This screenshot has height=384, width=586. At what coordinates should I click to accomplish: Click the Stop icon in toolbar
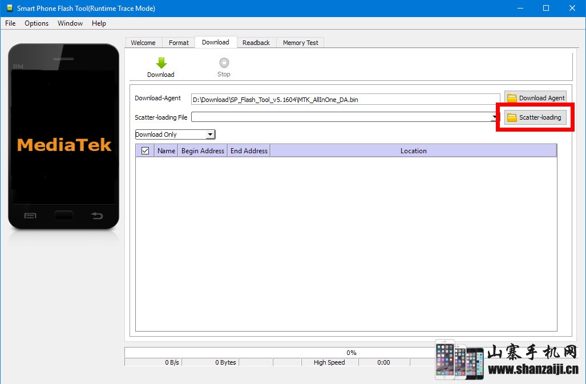[224, 63]
